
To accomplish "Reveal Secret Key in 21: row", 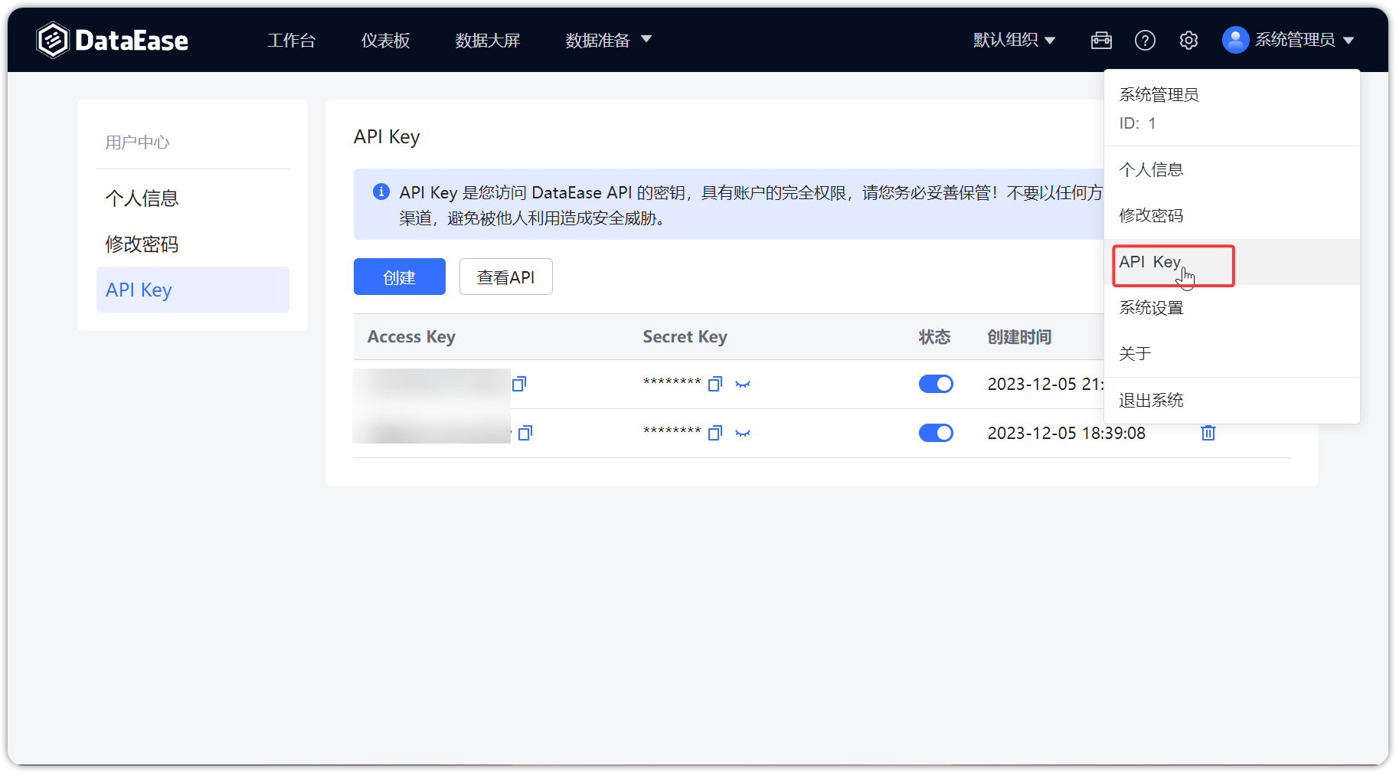I will pyautogui.click(x=743, y=384).
